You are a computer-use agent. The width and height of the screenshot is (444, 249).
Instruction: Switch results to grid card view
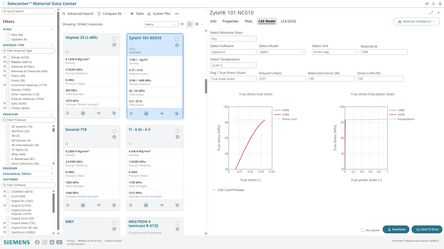click(190, 24)
